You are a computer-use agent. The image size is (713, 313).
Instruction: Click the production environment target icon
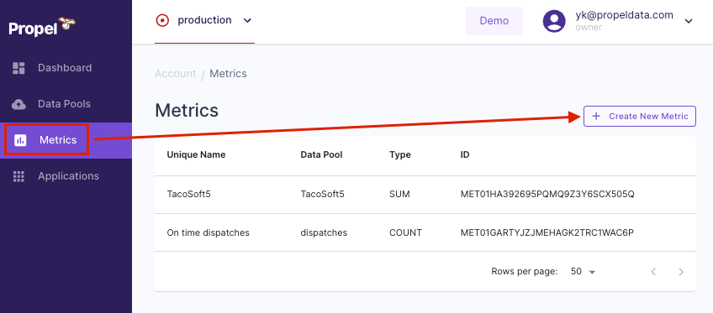pyautogui.click(x=162, y=20)
